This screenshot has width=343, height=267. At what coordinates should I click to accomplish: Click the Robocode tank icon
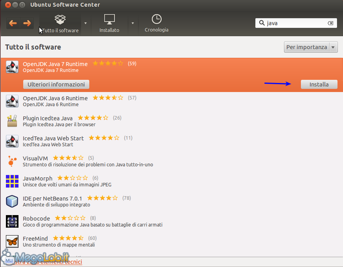[12, 221]
